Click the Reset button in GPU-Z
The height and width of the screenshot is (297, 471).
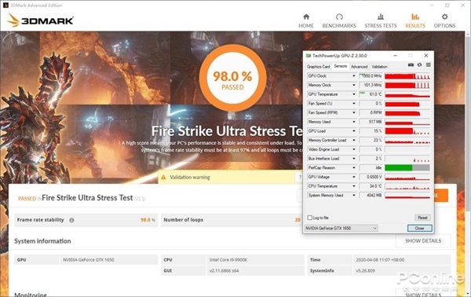point(422,218)
